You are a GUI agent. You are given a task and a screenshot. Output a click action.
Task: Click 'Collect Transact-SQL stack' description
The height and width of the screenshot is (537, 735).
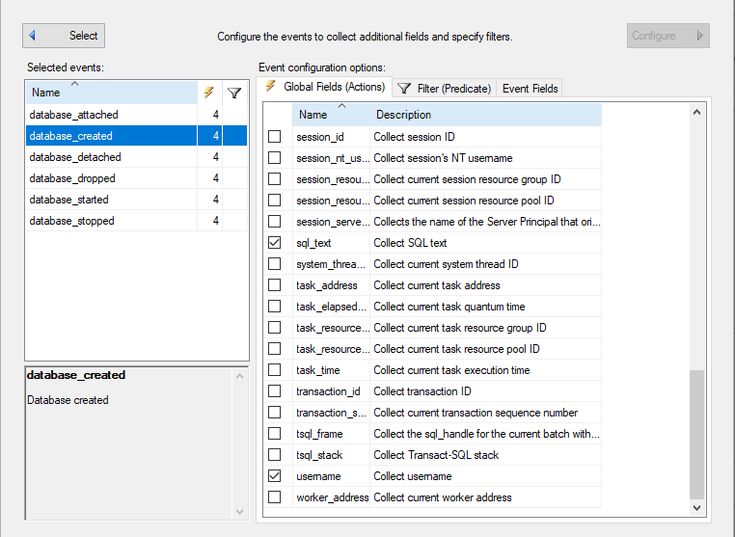pos(436,455)
